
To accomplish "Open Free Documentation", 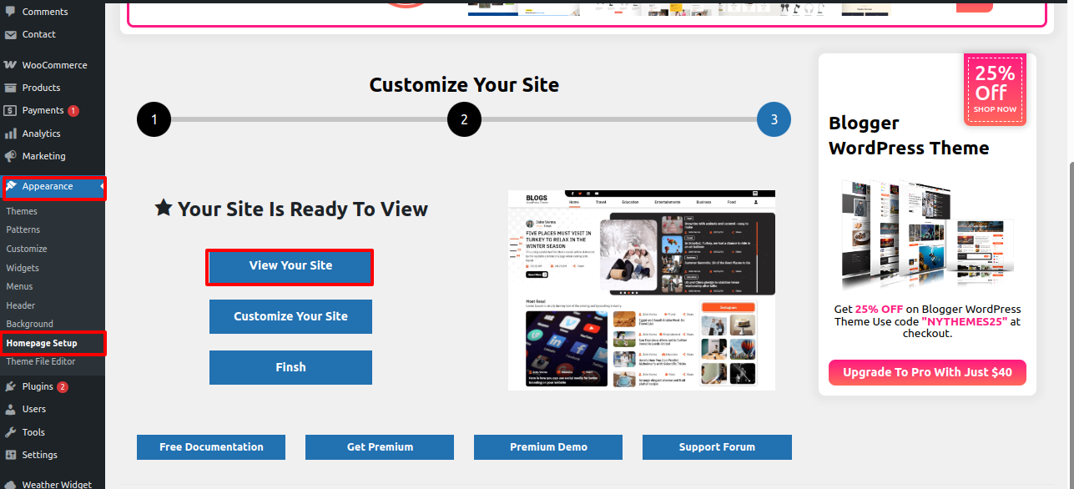I will 211,447.
